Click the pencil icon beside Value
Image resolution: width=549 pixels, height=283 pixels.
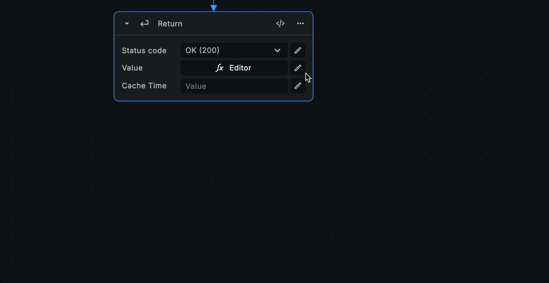click(x=298, y=68)
